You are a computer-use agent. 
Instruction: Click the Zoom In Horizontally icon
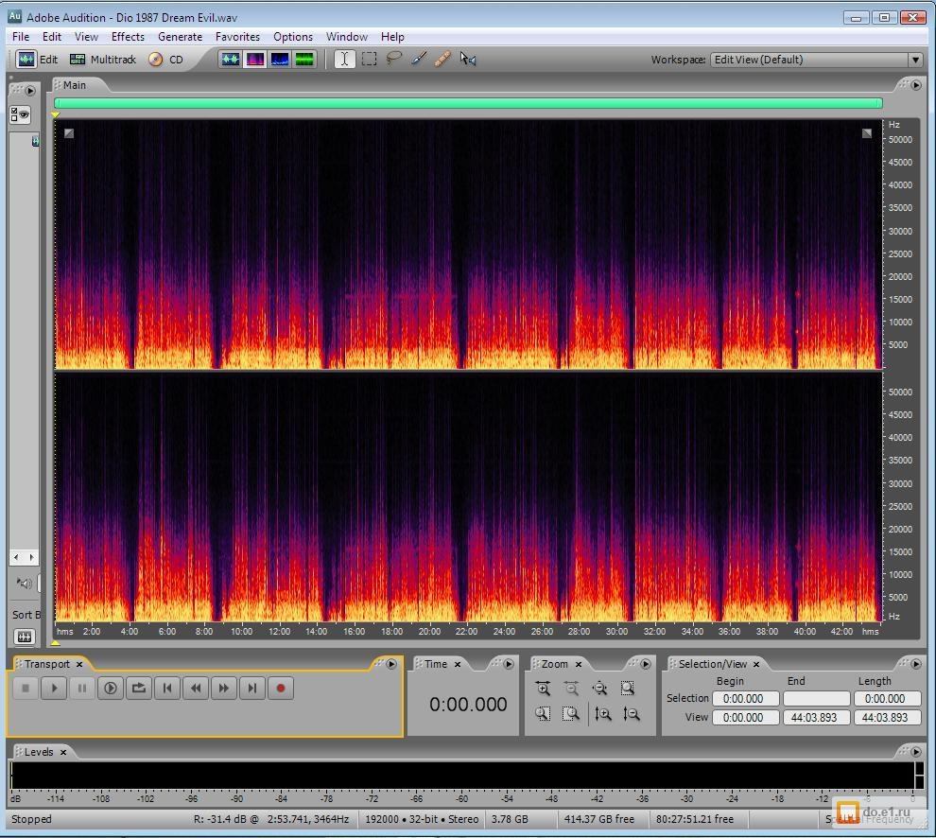pyautogui.click(x=543, y=689)
